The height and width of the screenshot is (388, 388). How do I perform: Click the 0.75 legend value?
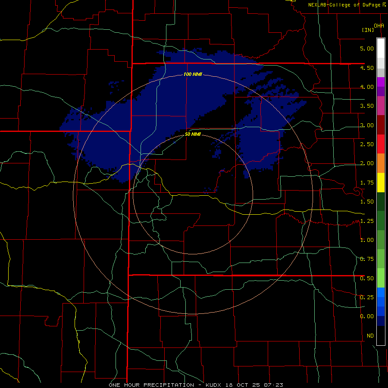(x=367, y=259)
